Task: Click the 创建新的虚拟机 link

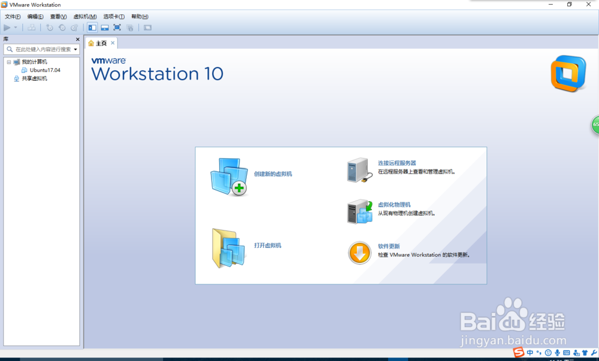Action: coord(273,174)
